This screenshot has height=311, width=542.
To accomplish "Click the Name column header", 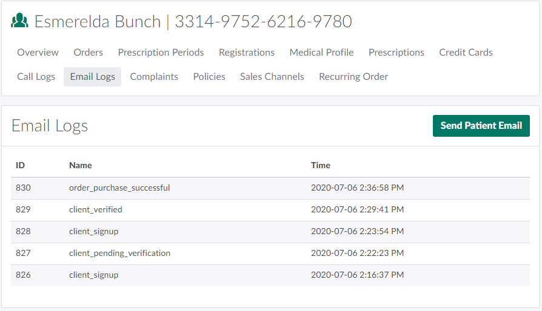I will tap(81, 165).
